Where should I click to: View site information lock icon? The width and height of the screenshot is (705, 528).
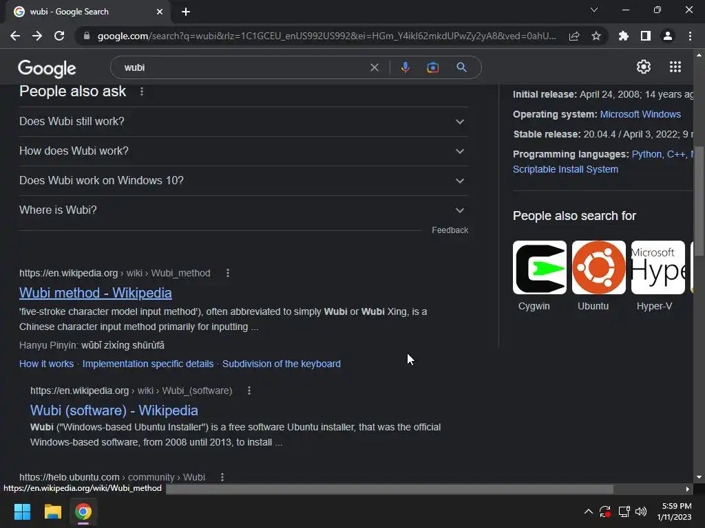coord(87,36)
